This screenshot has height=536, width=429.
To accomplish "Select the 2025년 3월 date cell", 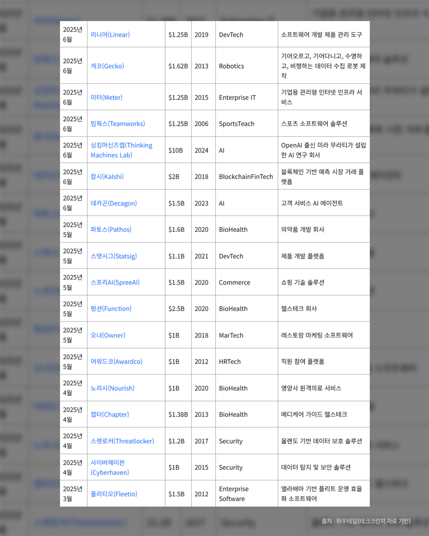I will (73, 494).
